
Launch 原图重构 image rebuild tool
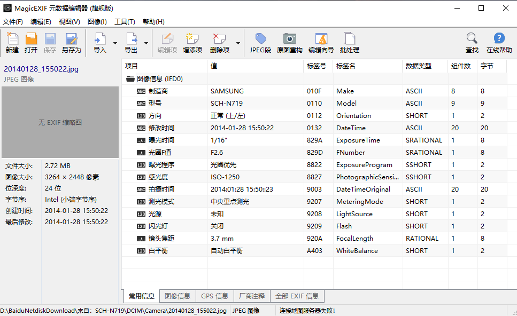click(x=290, y=43)
